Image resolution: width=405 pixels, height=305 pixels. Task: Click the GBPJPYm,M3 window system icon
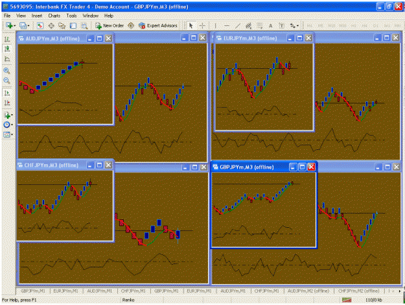pyautogui.click(x=215, y=167)
